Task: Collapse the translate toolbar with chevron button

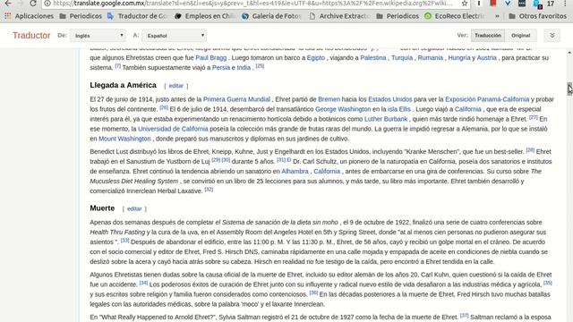Action: coord(552,36)
